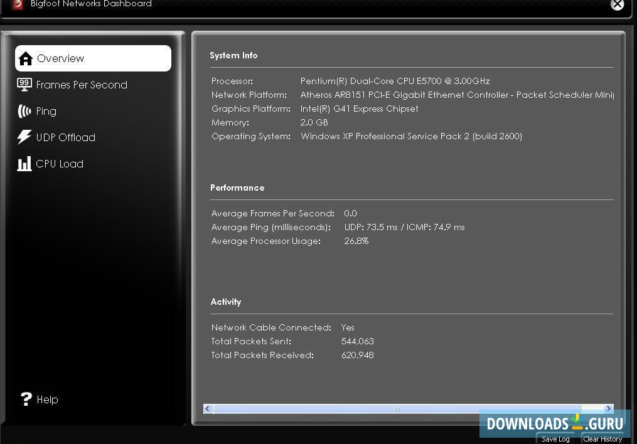The image size is (637, 444).
Task: Click the Save Log button
Action: pyautogui.click(x=555, y=439)
